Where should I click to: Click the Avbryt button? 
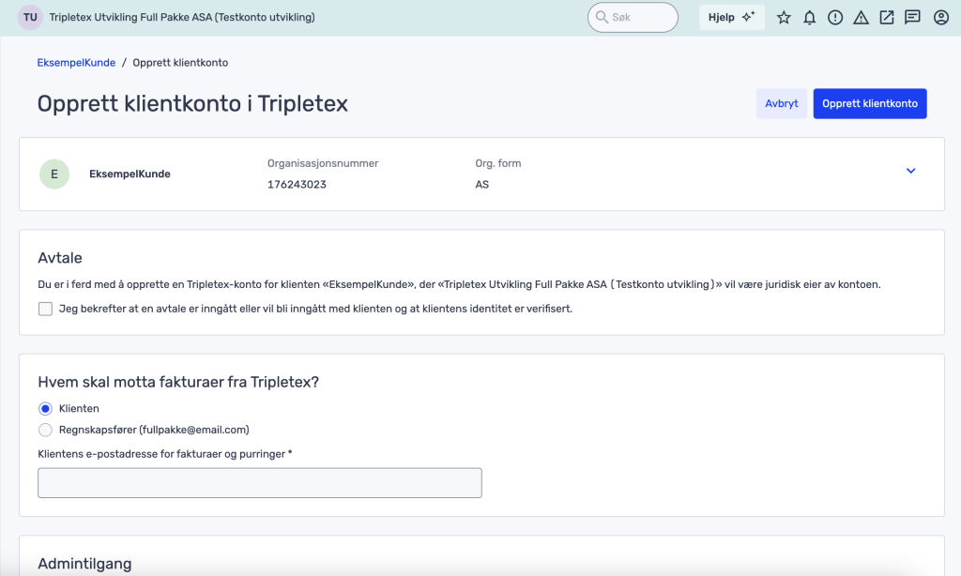(x=781, y=103)
